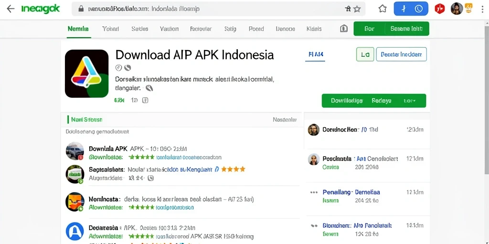The image size is (489, 244).
Task: Click the icon after 'dangaier' text
Action: tap(149, 88)
